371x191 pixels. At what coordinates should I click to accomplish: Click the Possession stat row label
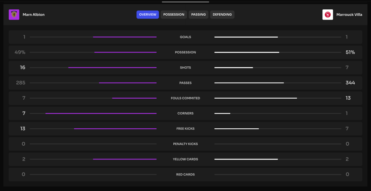click(x=185, y=53)
